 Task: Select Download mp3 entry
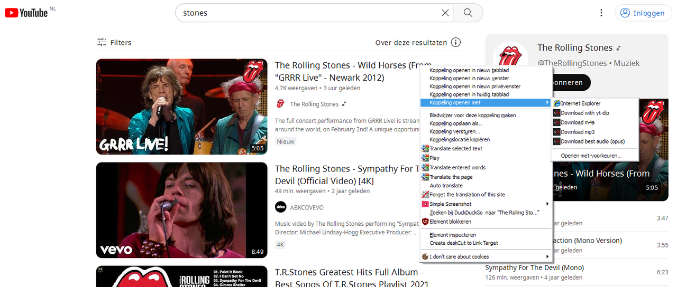click(594, 132)
